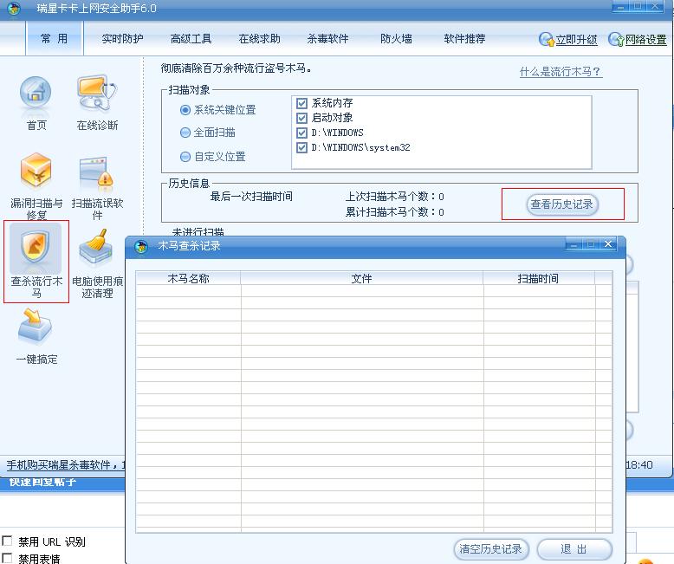Switch to the 常用 tab
Screen dimensions: 674x564
[55, 39]
